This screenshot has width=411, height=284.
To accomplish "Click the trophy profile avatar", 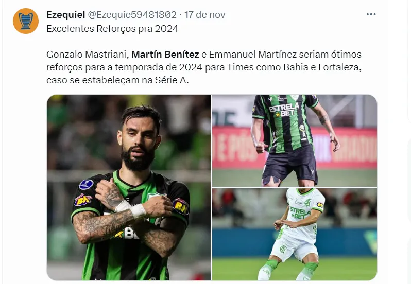I will click(x=26, y=21).
